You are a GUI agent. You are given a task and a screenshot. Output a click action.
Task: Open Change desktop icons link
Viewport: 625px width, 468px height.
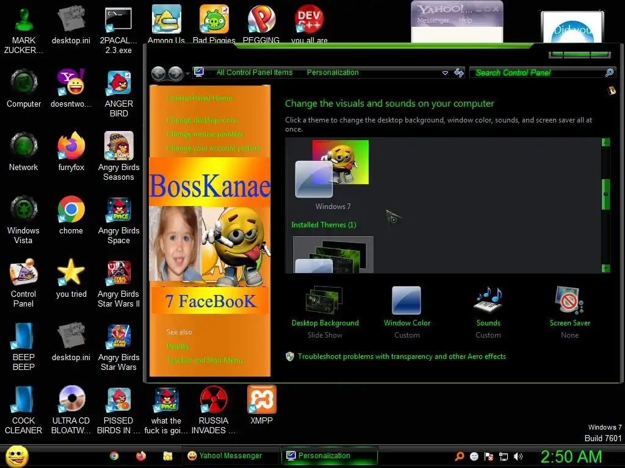tap(202, 120)
